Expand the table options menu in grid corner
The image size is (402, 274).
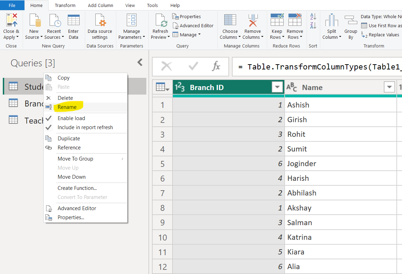pos(162,88)
